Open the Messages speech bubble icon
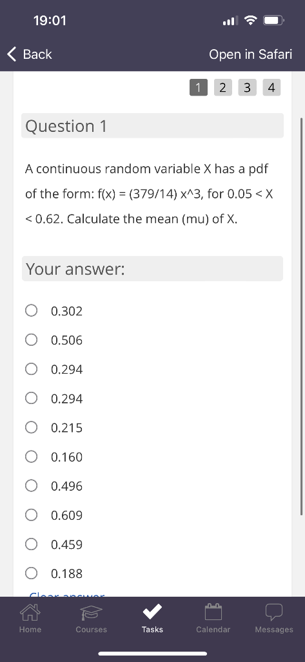This screenshot has width=305, height=662. (x=274, y=612)
